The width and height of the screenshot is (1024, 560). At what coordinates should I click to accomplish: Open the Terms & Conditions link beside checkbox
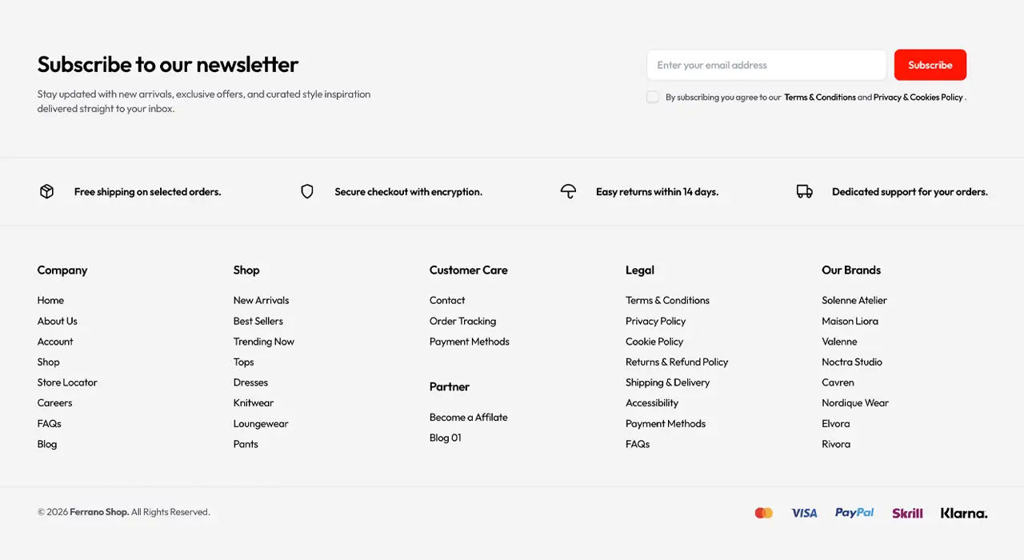(x=820, y=98)
